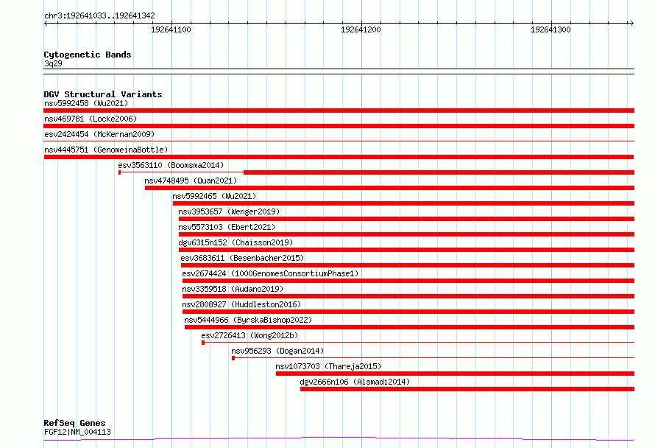This screenshot has height=448, width=655.
Task: Click nsv3359518 (Audano2019) label
Action: pos(233,289)
